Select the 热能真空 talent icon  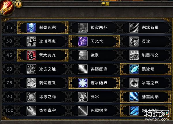click(31, 111)
